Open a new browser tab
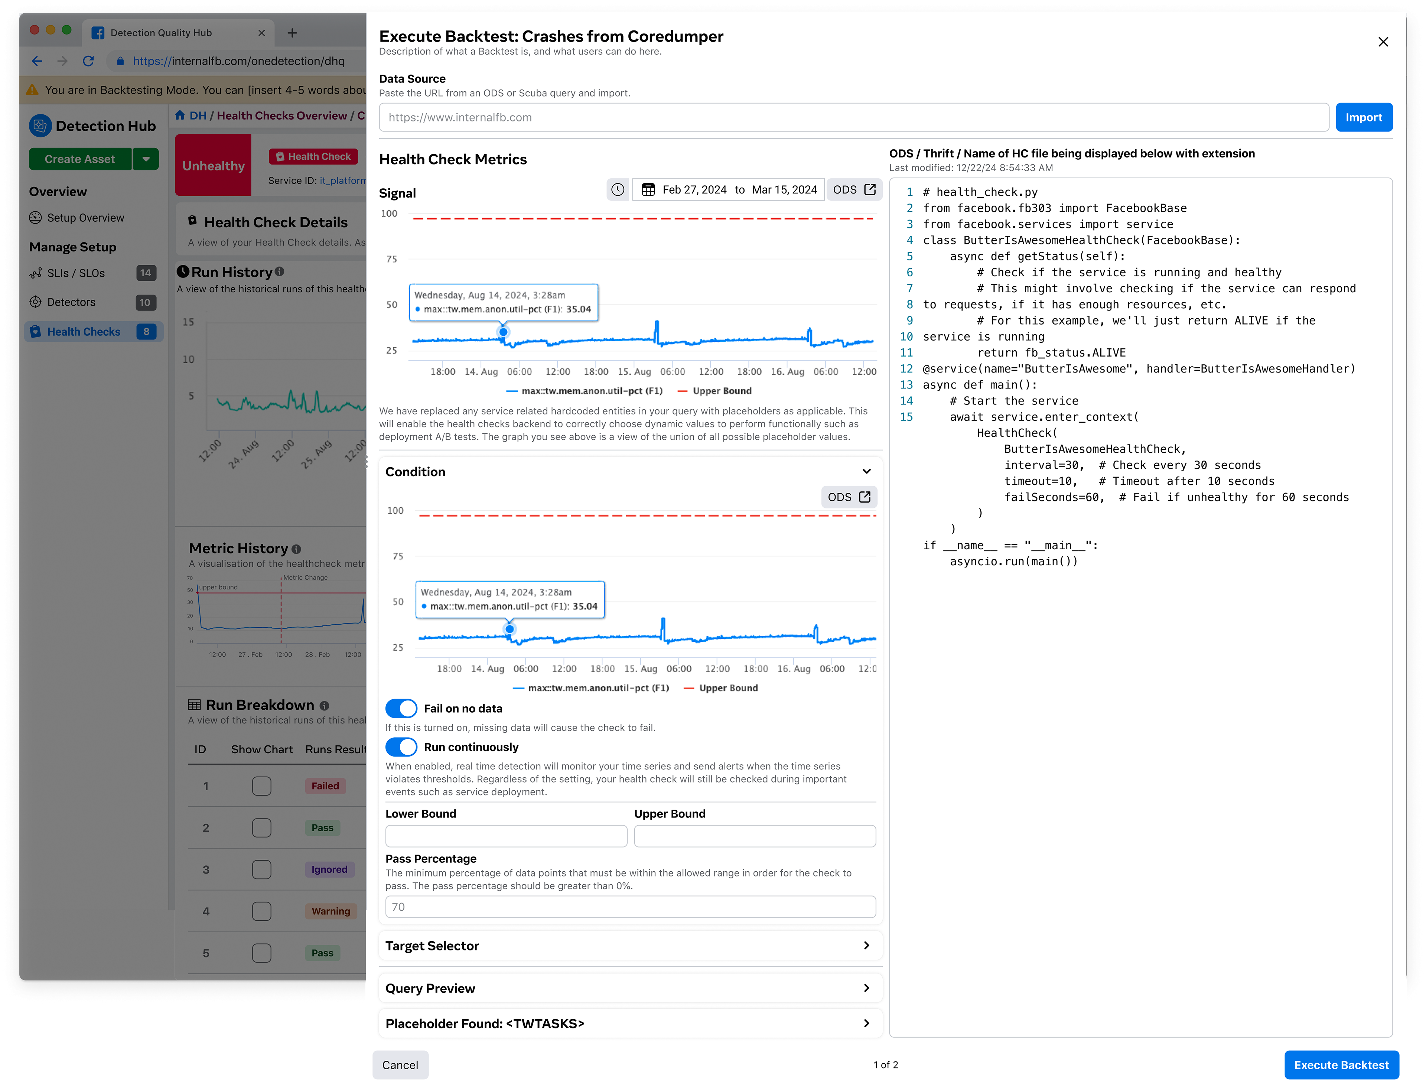This screenshot has height=1086, width=1426. [x=292, y=33]
